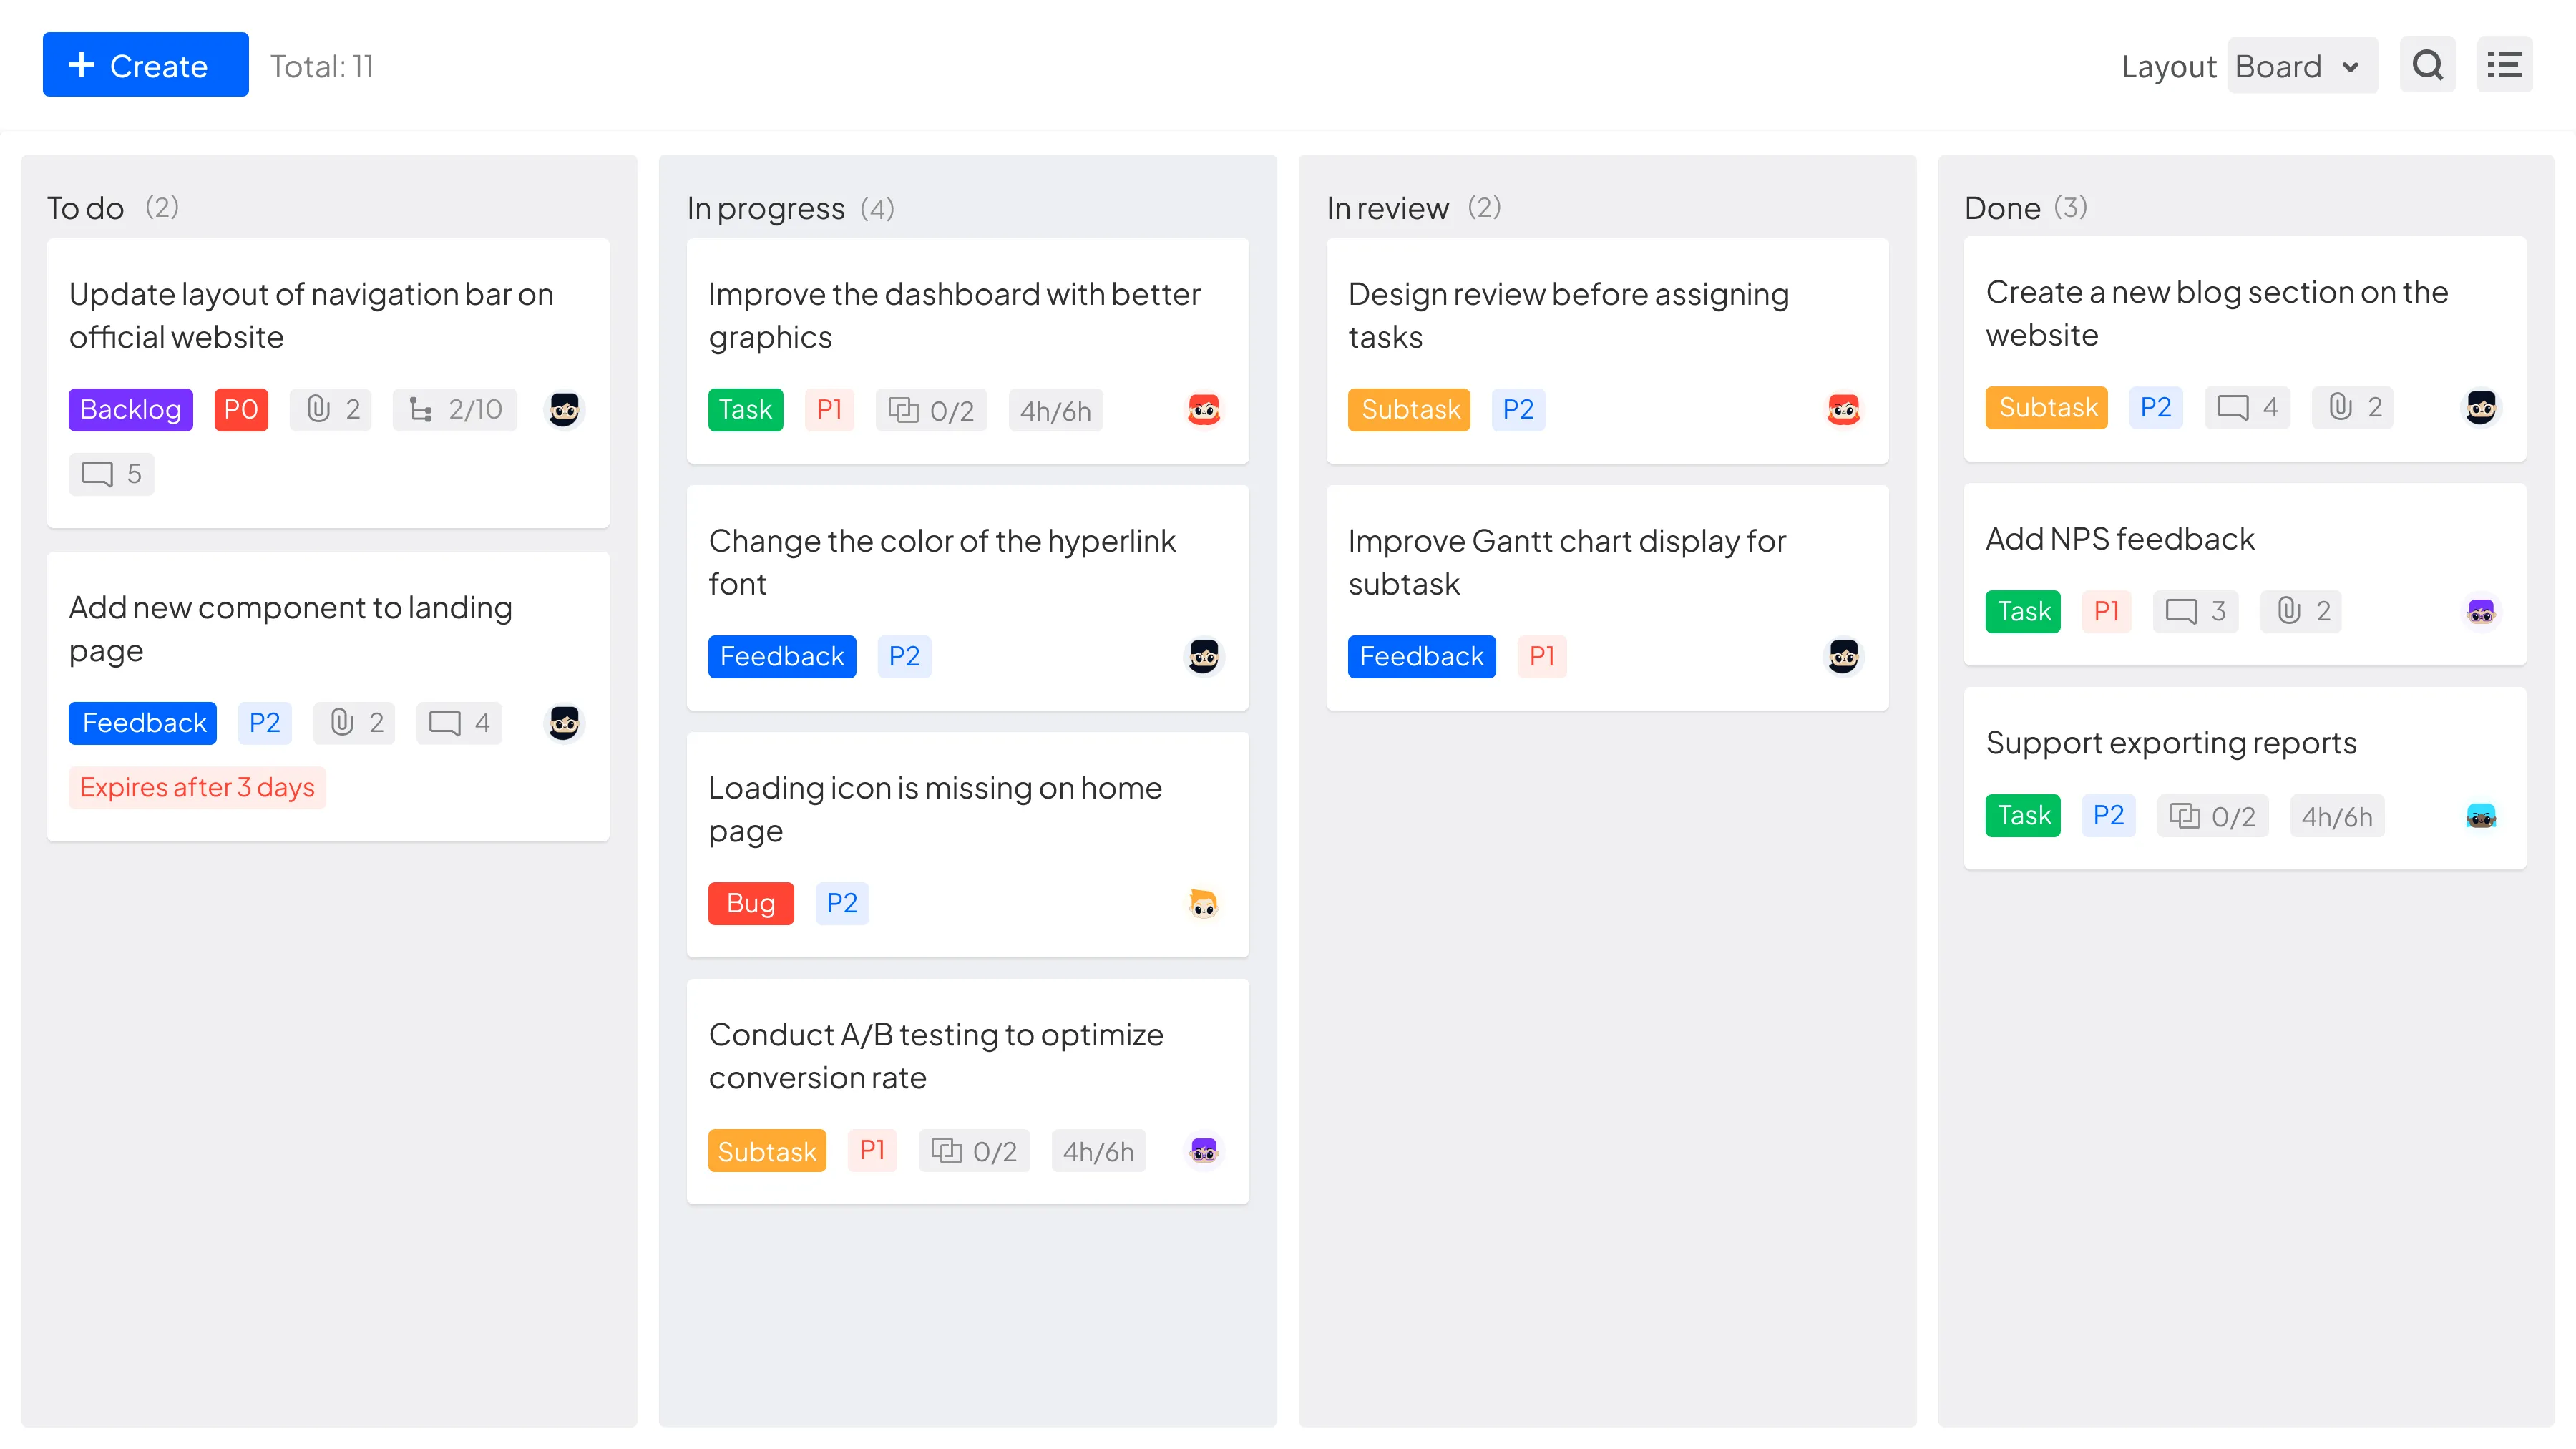Click the To do column header

pos(86,208)
